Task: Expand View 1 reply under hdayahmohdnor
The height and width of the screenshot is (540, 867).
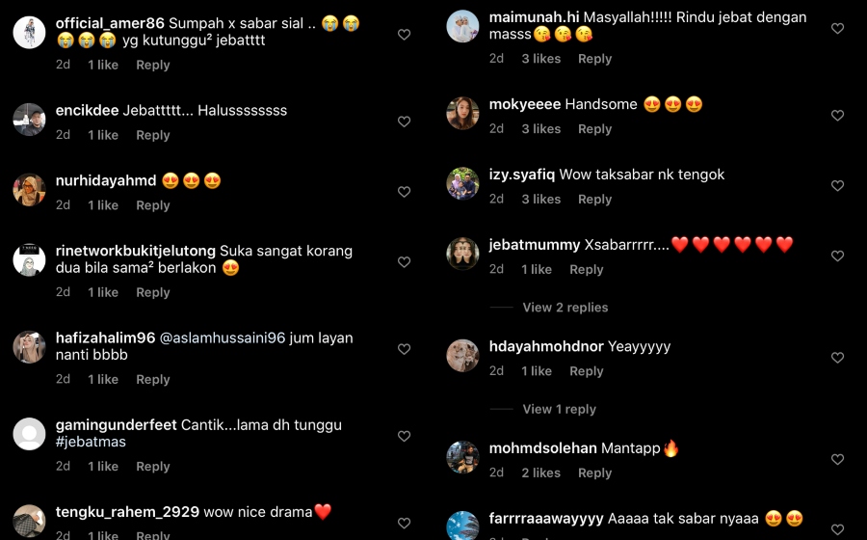Action: (559, 410)
